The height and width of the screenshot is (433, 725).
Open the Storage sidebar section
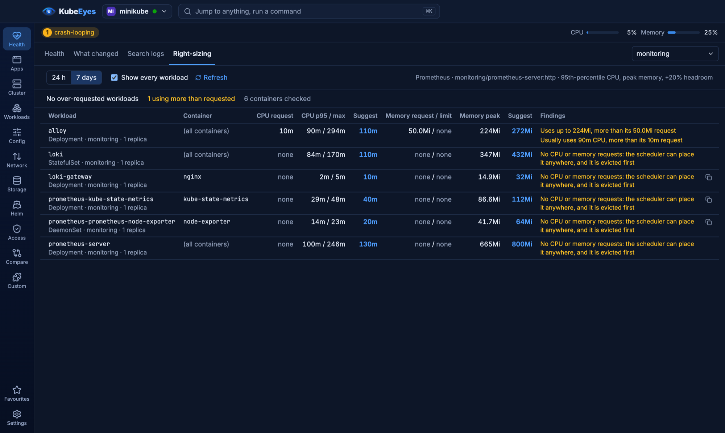tap(17, 184)
